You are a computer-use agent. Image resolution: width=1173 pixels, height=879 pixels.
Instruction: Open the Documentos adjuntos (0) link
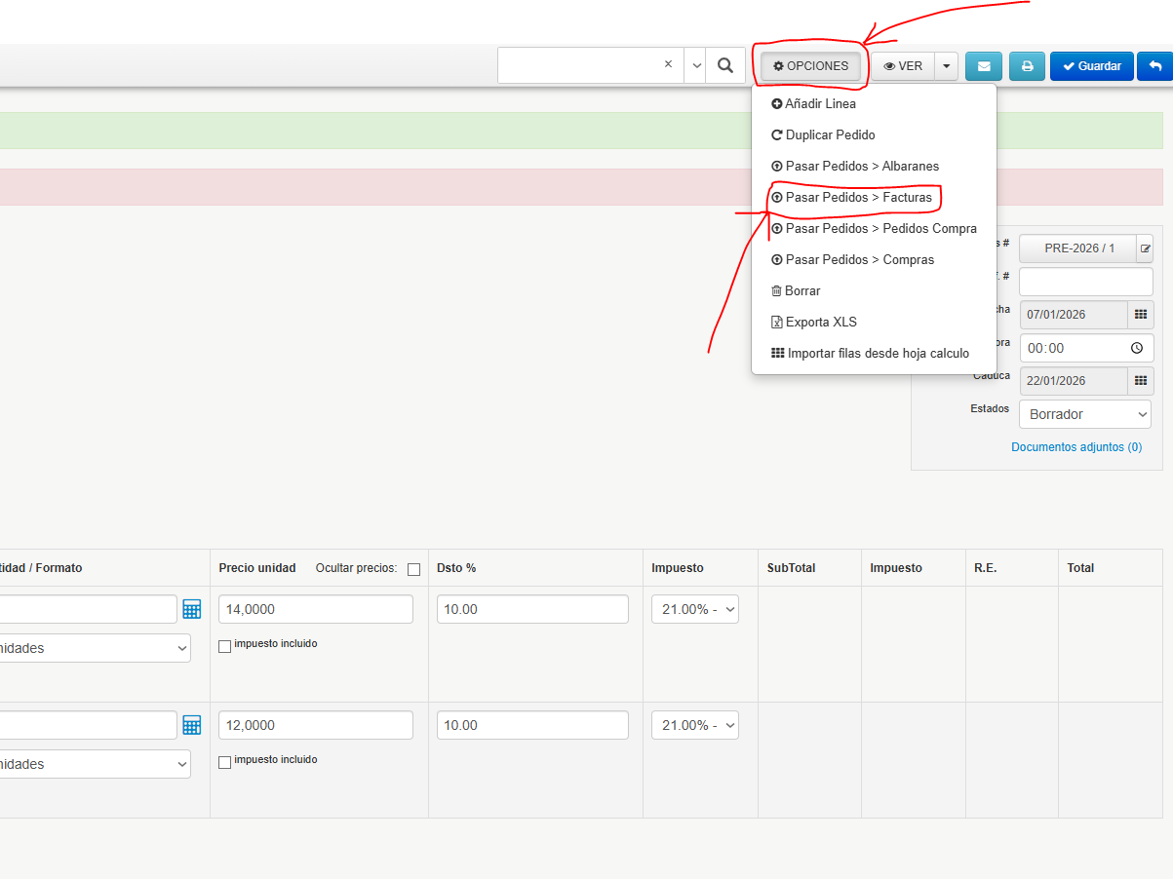click(1076, 447)
